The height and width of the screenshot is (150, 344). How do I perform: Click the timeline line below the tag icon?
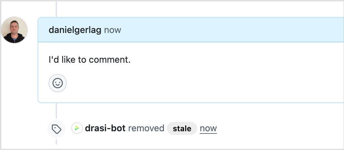(56, 142)
